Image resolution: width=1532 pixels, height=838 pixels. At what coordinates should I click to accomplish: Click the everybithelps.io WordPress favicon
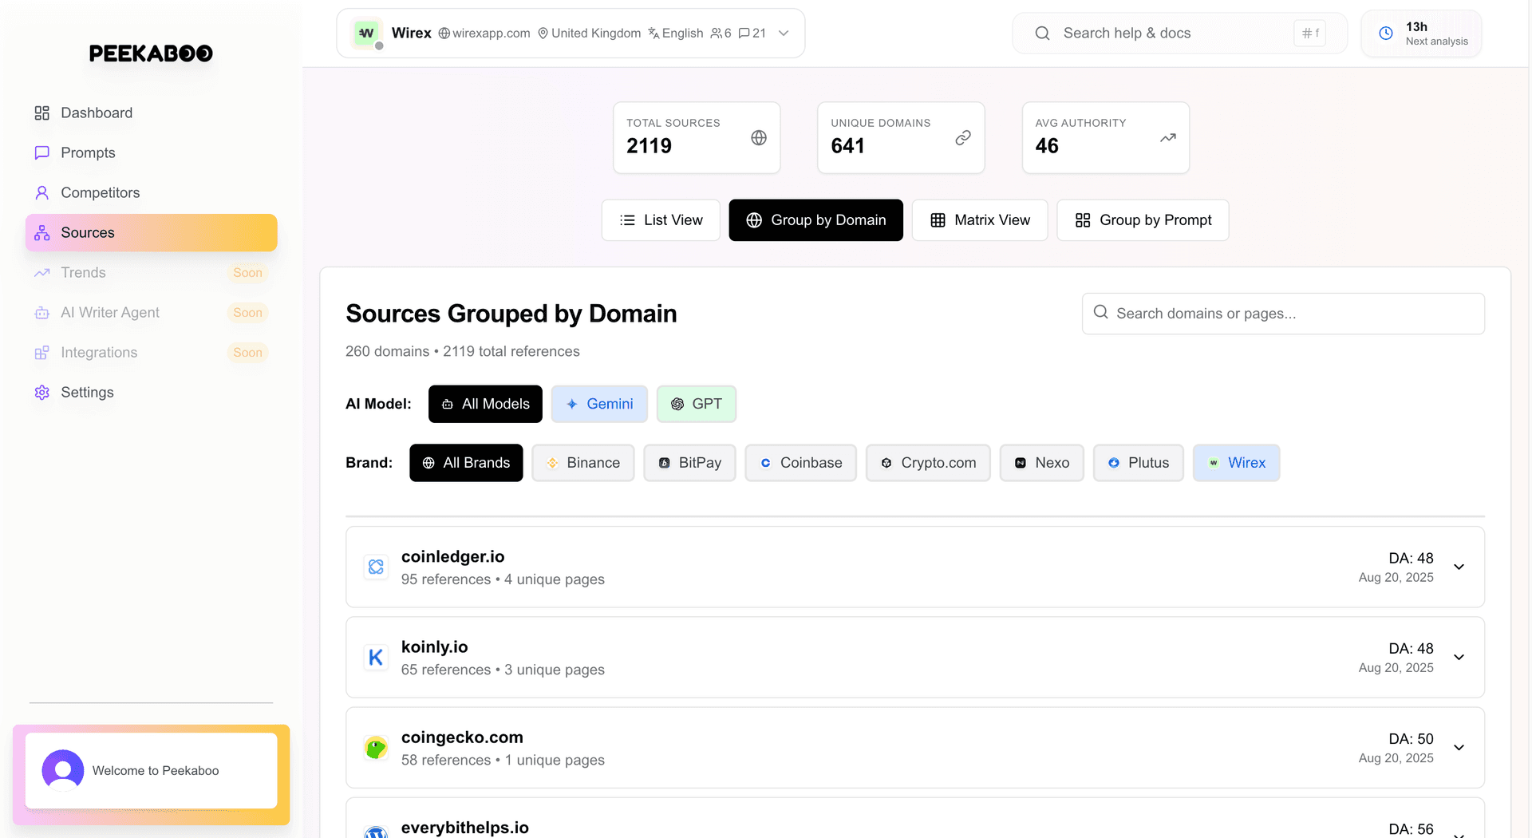click(x=376, y=832)
